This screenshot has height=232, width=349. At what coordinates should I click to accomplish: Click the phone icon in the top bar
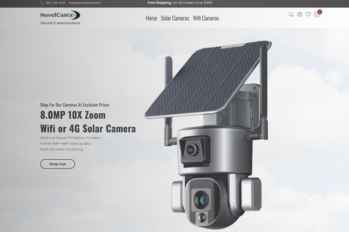42,3
